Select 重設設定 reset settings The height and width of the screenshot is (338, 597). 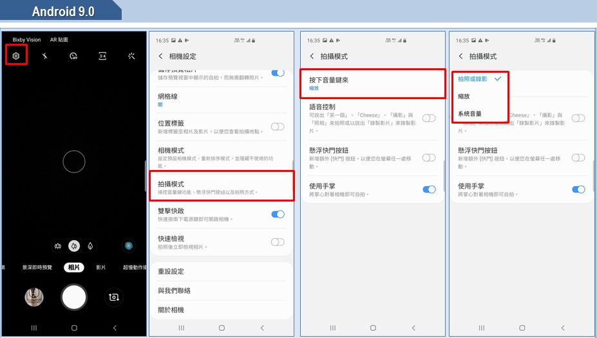(x=222, y=272)
